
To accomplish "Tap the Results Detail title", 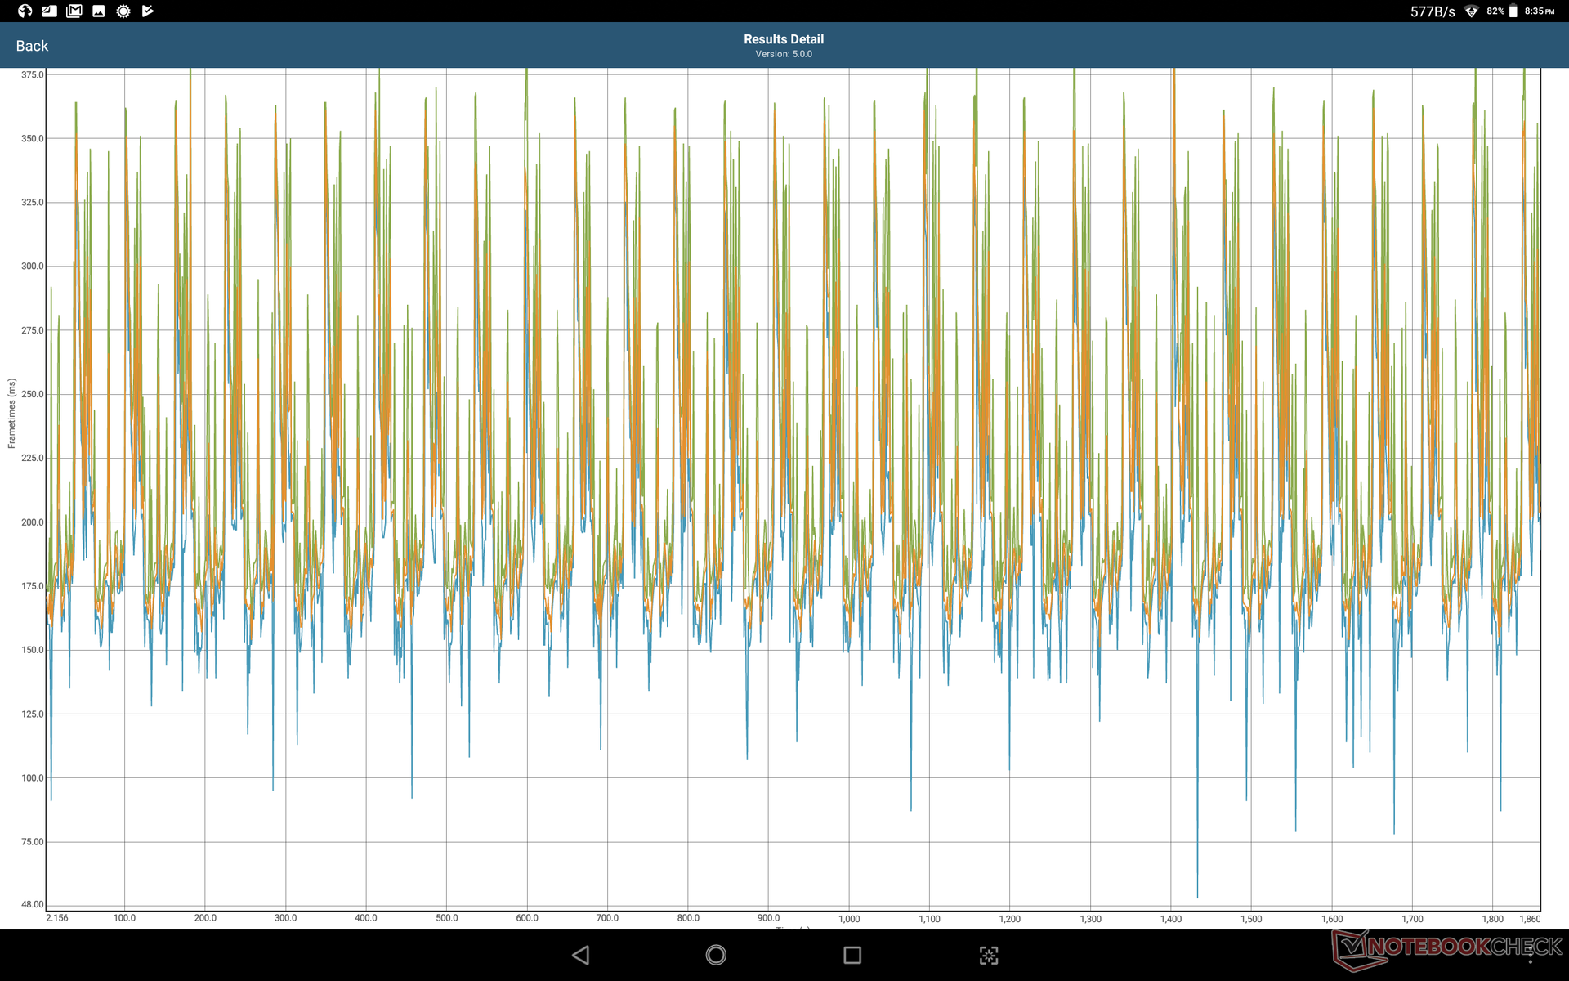I will tap(783, 38).
